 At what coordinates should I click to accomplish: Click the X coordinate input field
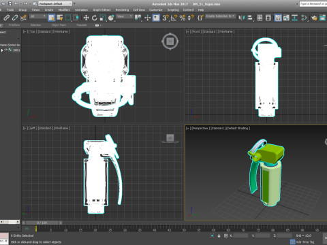point(240,235)
